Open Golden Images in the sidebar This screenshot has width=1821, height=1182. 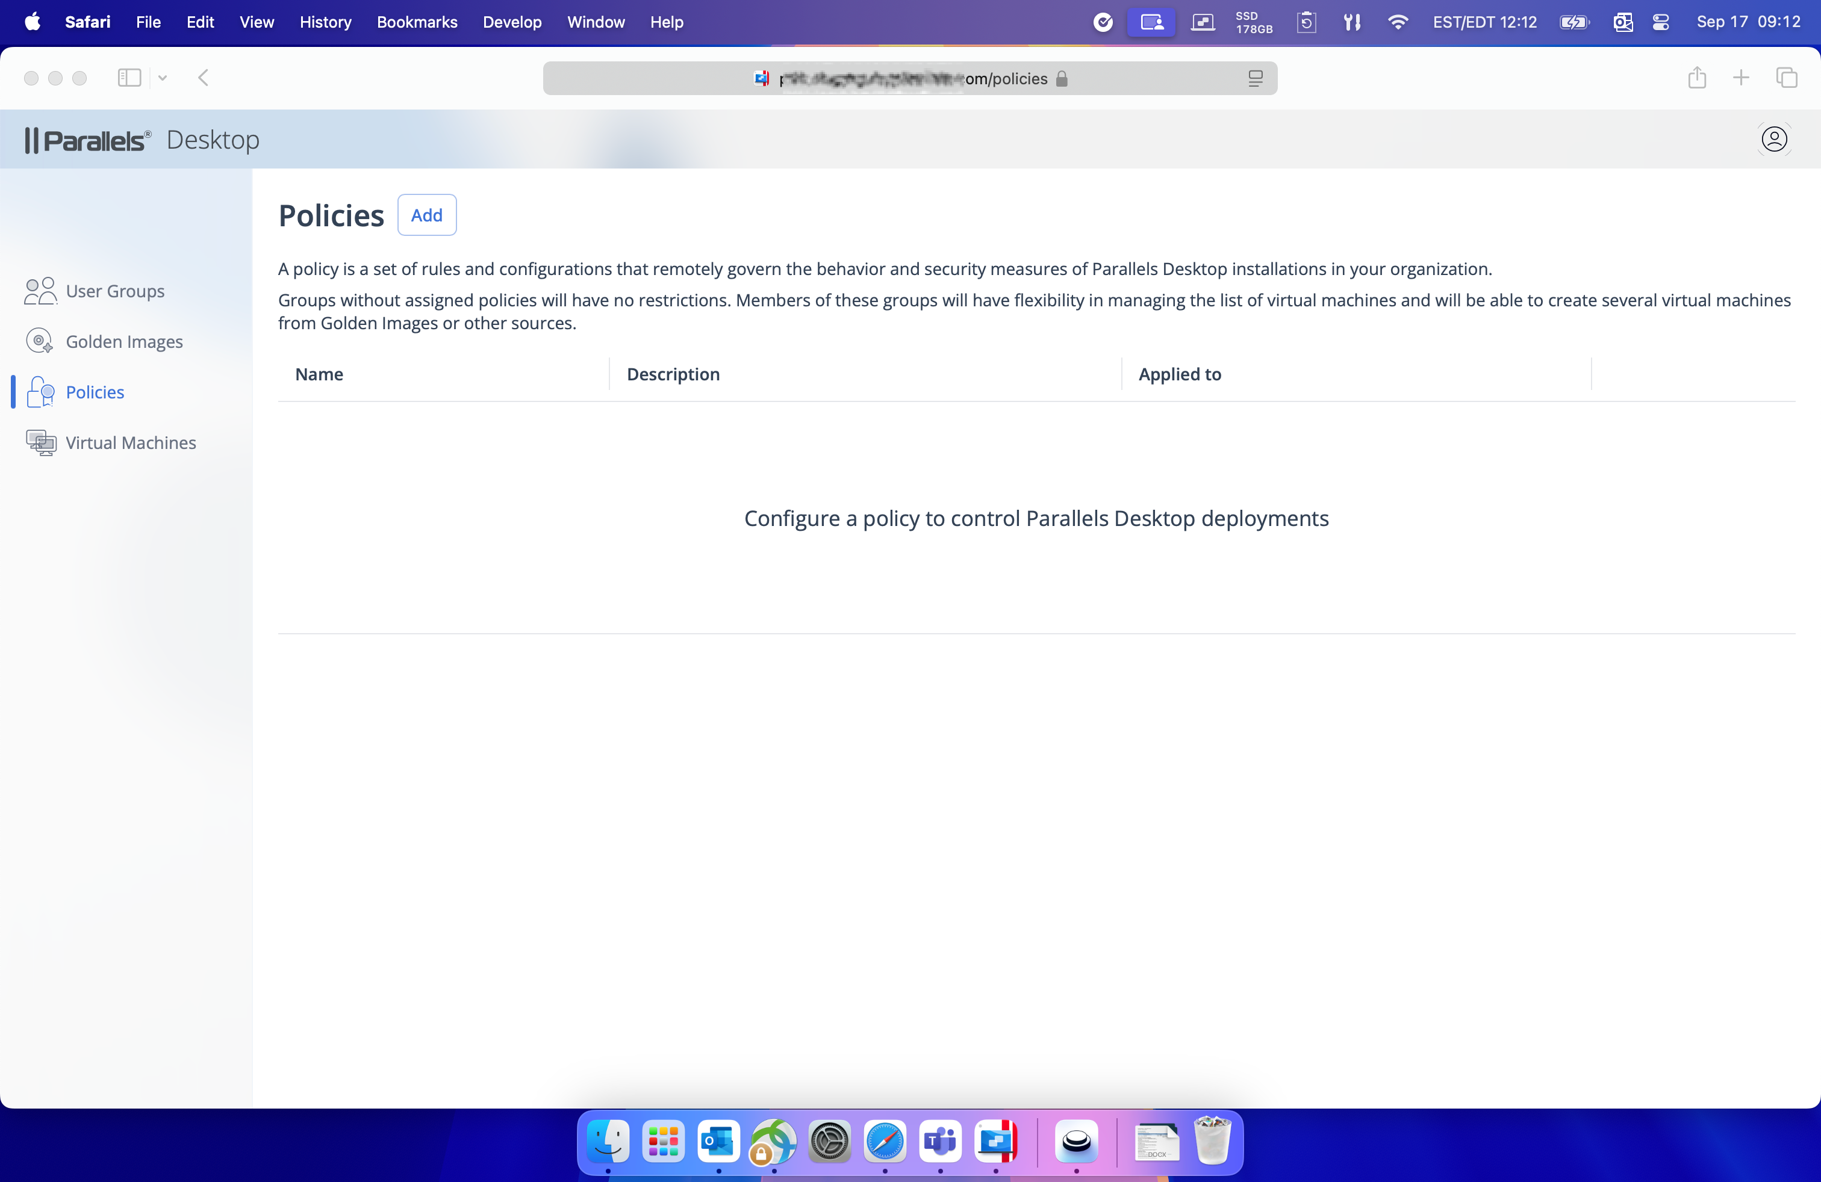point(124,342)
